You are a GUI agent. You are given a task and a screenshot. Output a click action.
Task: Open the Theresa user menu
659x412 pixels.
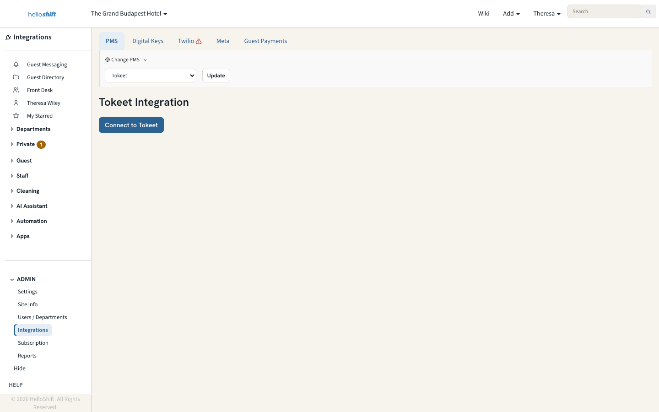click(x=547, y=14)
